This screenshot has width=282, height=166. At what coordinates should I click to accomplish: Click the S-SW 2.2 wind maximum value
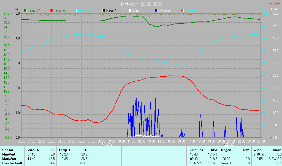point(275,159)
